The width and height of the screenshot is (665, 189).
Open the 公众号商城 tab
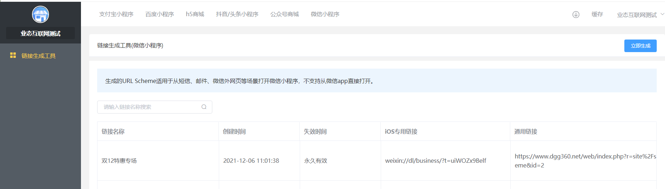point(285,14)
